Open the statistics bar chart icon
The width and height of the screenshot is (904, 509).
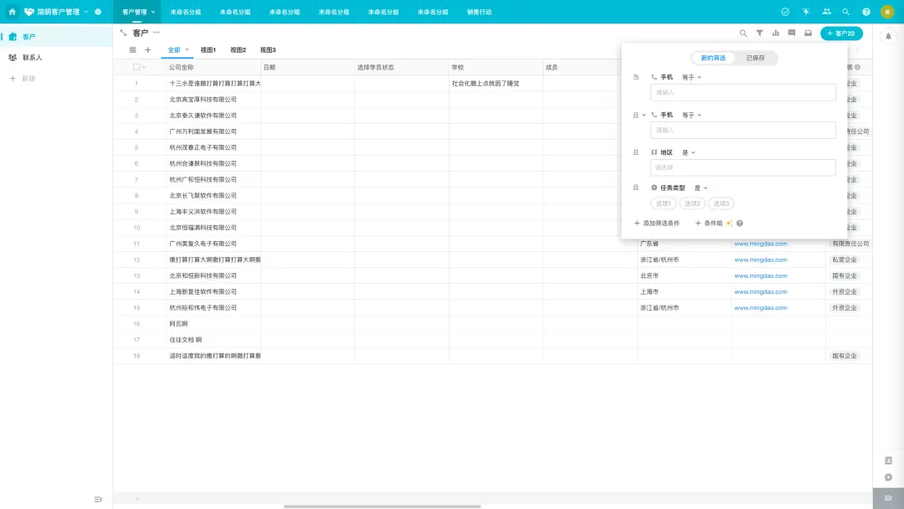tap(775, 33)
